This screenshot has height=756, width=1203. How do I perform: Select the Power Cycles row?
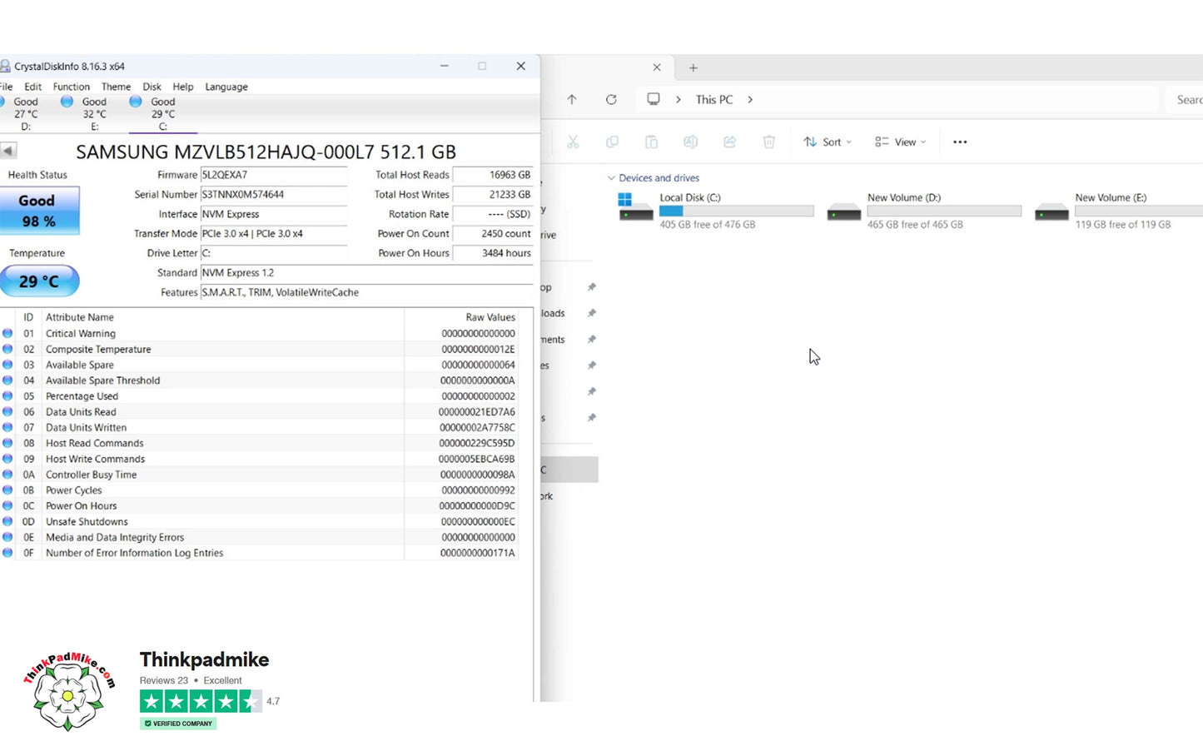pyautogui.click(x=260, y=490)
